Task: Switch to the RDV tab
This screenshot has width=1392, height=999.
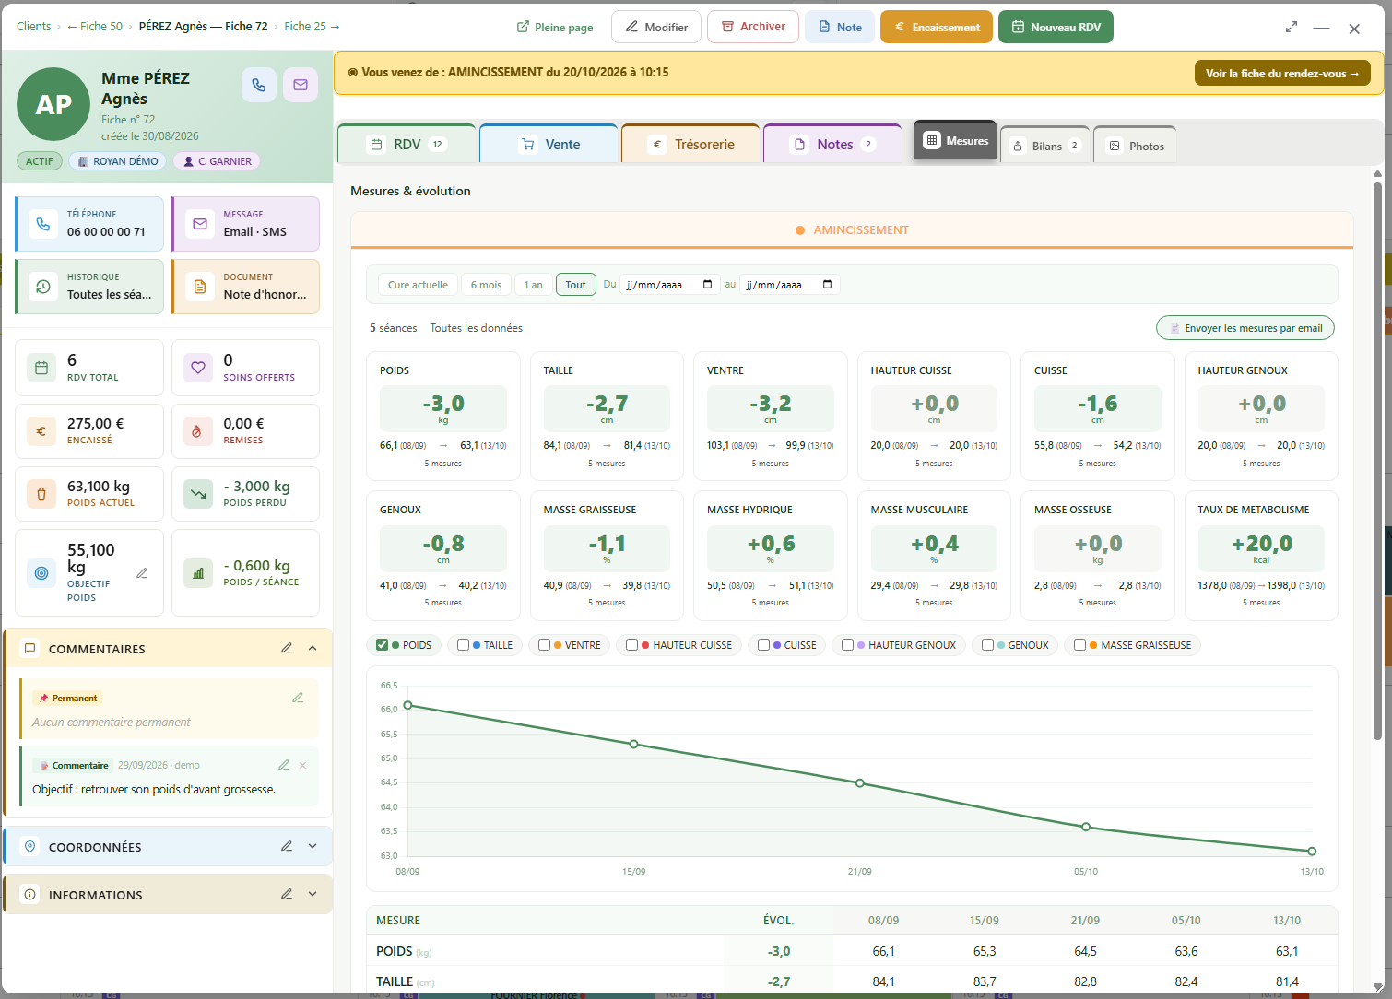Action: (407, 144)
